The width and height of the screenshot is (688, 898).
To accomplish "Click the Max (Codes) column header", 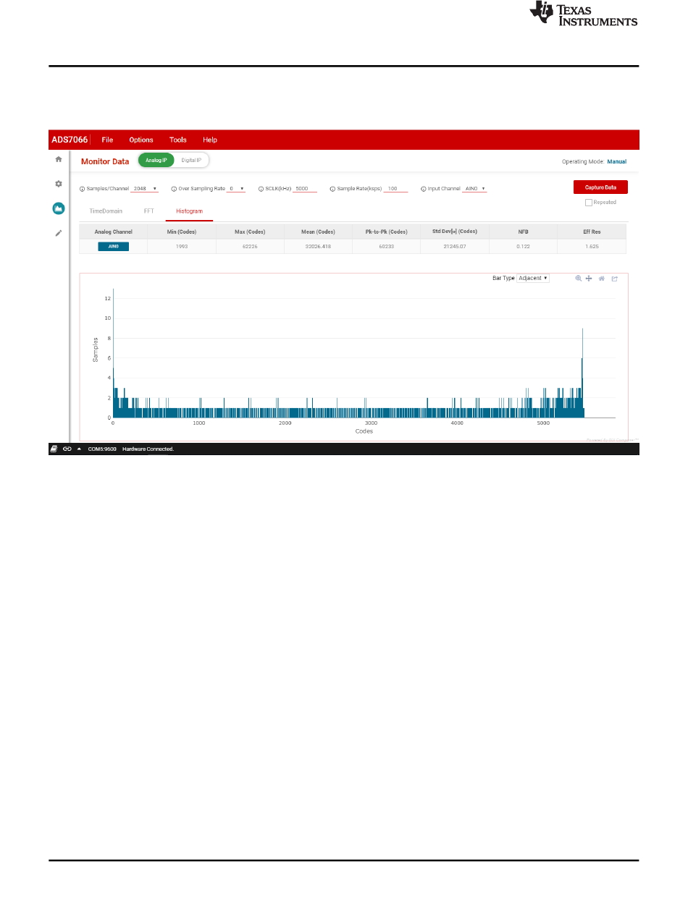I will point(250,232).
